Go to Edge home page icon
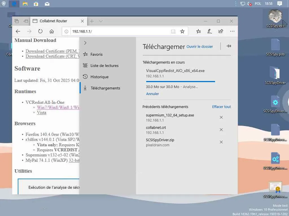The height and width of the screenshot is (216, 289). point(52,31)
